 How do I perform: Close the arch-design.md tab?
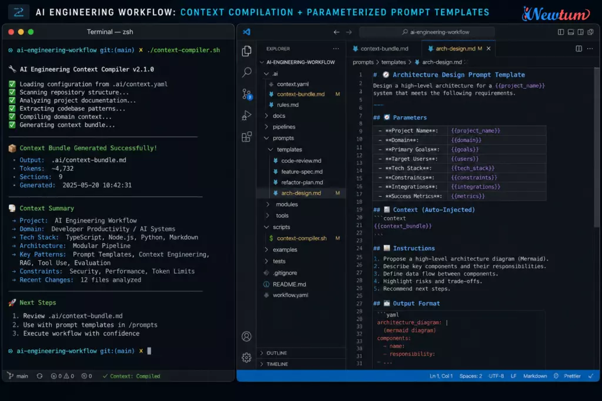point(489,49)
